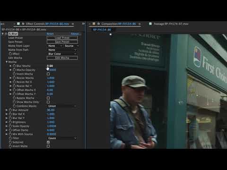Click Reset link for S_Blur

point(50,34)
